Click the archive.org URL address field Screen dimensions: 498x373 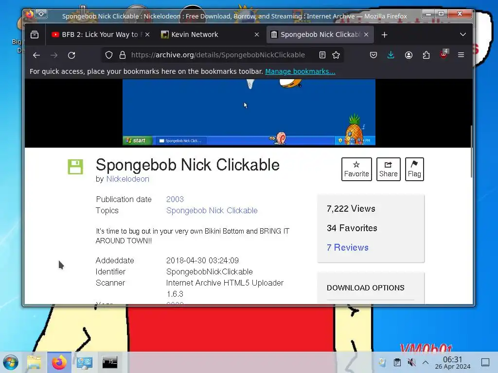coord(218,55)
